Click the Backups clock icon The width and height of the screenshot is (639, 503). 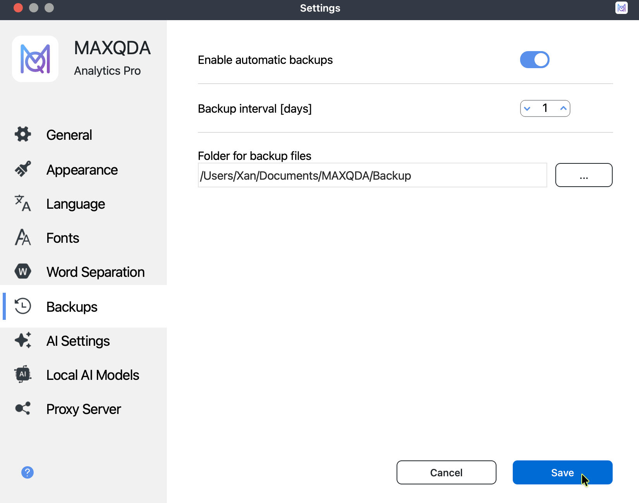23,306
